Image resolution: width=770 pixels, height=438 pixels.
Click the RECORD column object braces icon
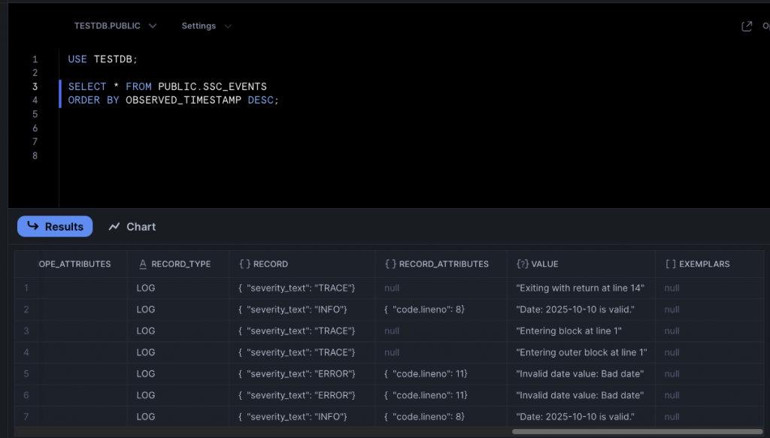point(244,264)
